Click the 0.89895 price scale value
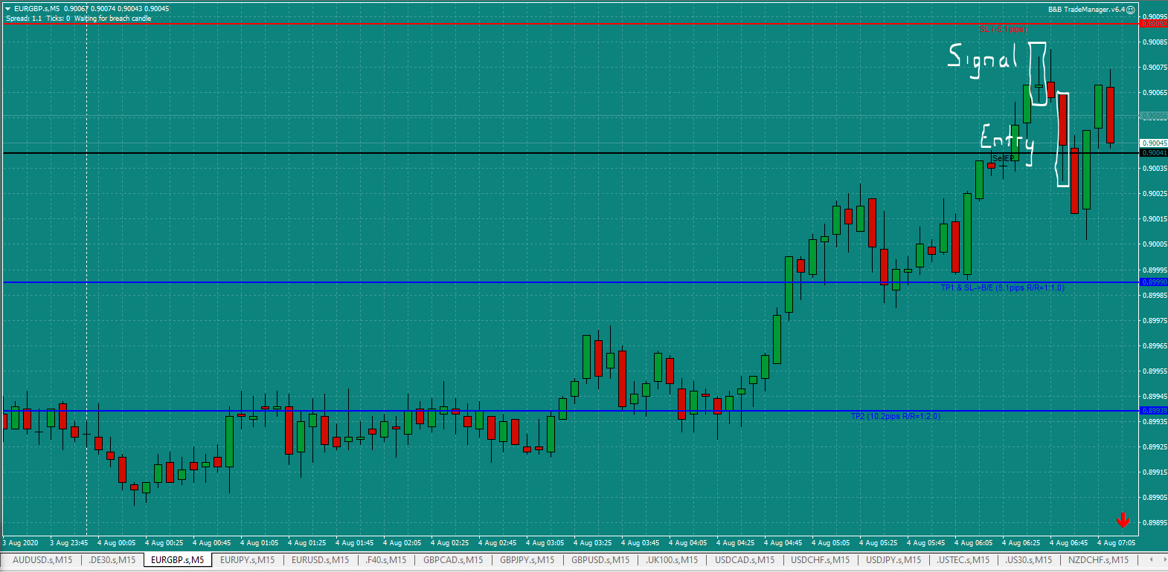This screenshot has height=572, width=1168. [1155, 523]
